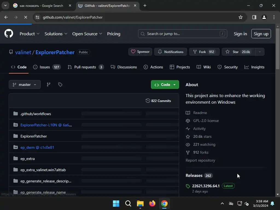Open release 22621.3296.64.1
Image resolution: width=280 pixels, height=210 pixels.
click(x=206, y=186)
